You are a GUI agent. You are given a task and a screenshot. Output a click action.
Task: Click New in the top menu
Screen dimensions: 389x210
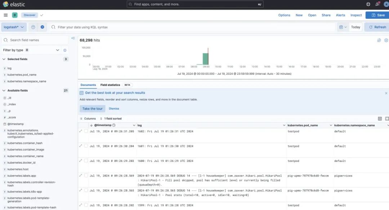click(299, 15)
